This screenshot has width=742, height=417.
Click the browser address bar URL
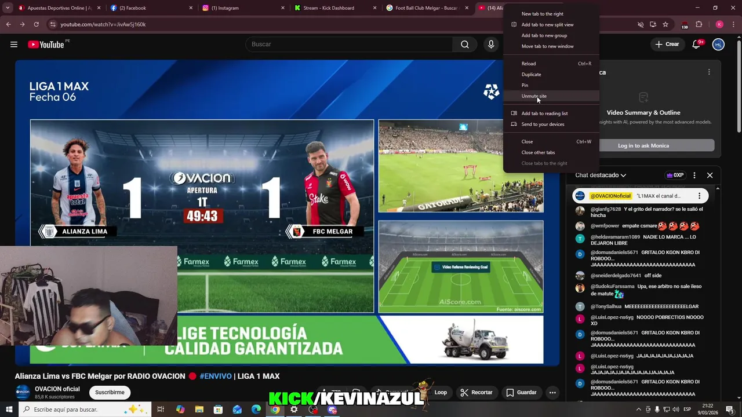tap(103, 24)
